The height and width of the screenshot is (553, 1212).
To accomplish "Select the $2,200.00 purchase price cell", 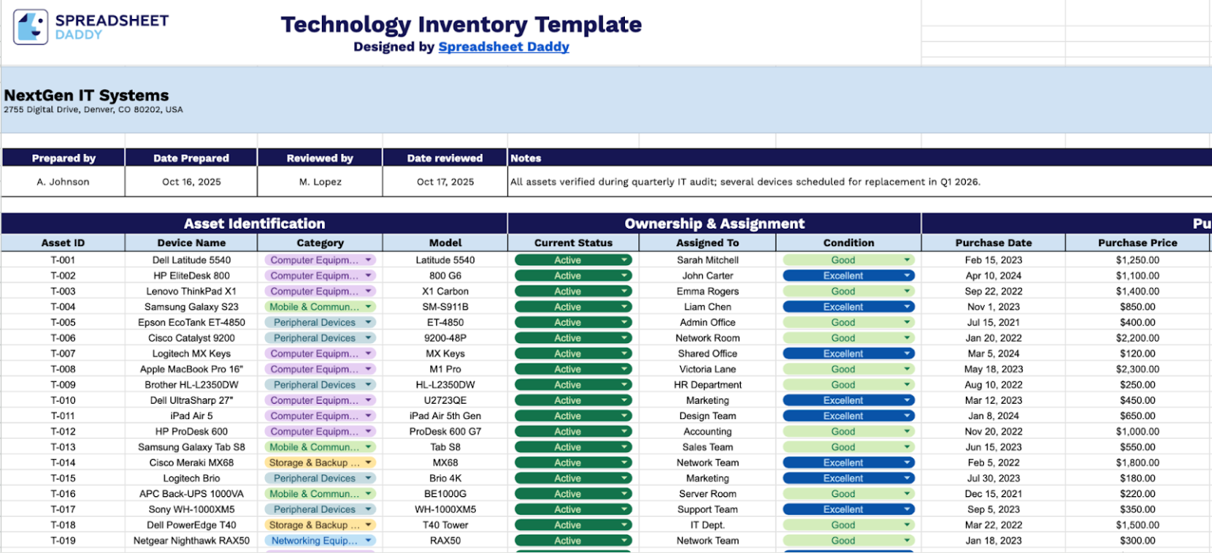I will coord(1137,338).
